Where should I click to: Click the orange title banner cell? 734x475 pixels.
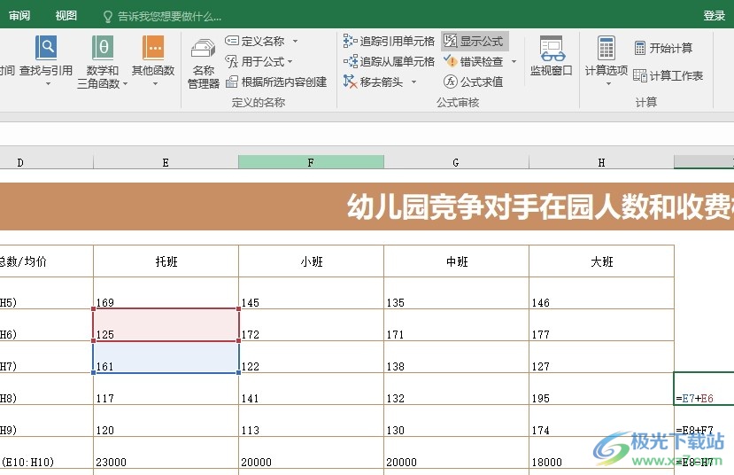(x=367, y=206)
